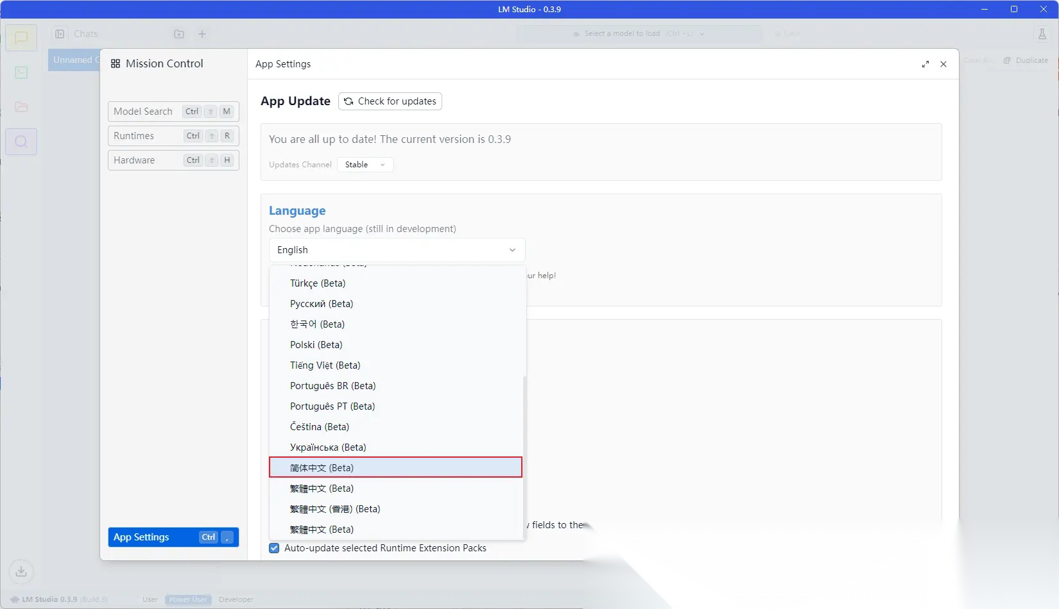
Task: Select the Unnamed Chat item
Action: click(x=74, y=60)
